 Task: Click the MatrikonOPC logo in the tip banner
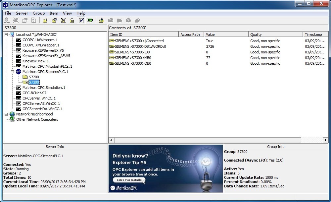[124, 188]
